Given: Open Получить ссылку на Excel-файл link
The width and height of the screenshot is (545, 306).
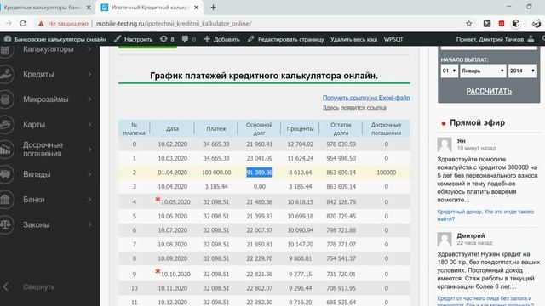Looking at the screenshot, I should pyautogui.click(x=366, y=98).
